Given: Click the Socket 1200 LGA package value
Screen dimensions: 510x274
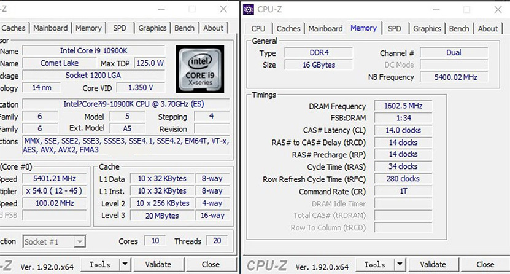Looking at the screenshot, I should point(94,76).
